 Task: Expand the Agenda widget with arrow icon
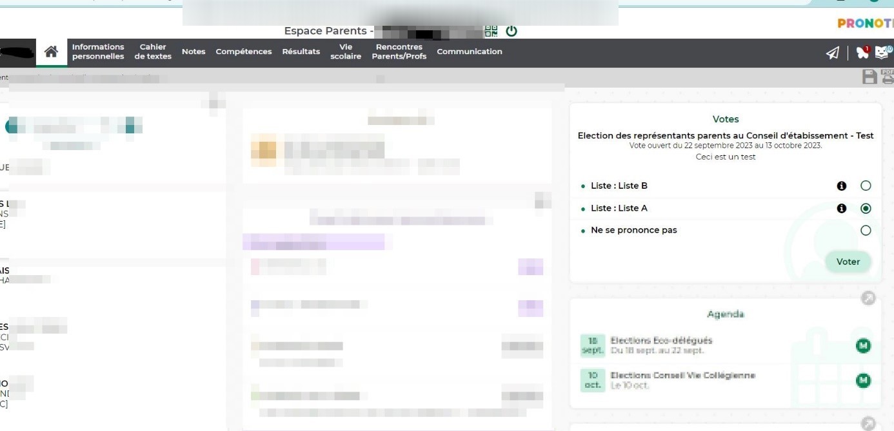point(868,298)
